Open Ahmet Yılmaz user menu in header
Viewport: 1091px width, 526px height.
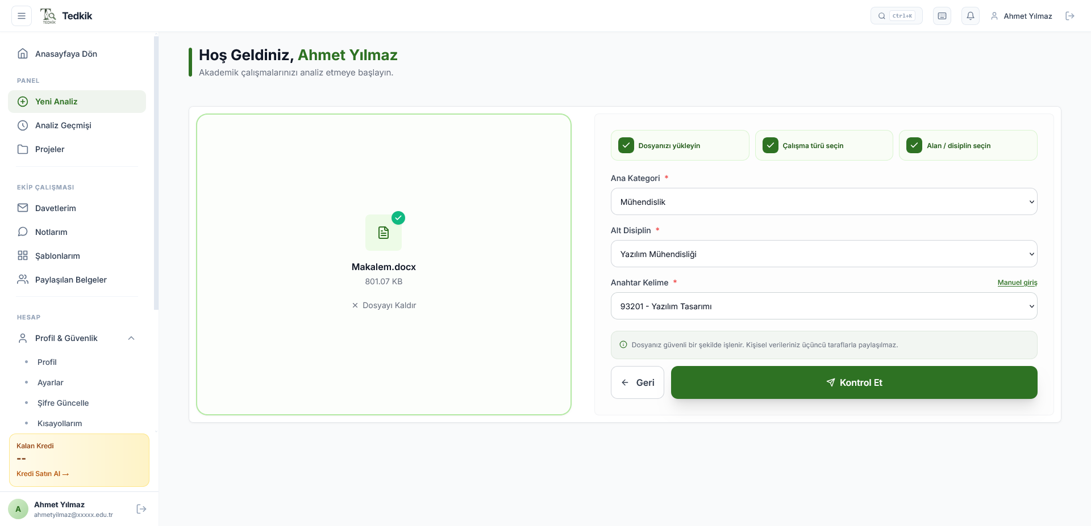[1021, 16]
